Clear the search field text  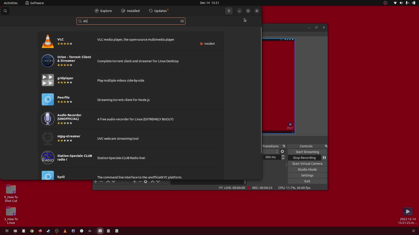coord(182,21)
